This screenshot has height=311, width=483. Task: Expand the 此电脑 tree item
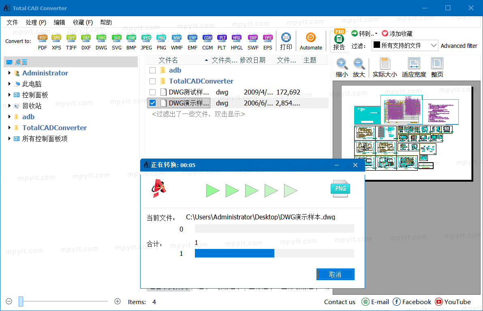9,84
